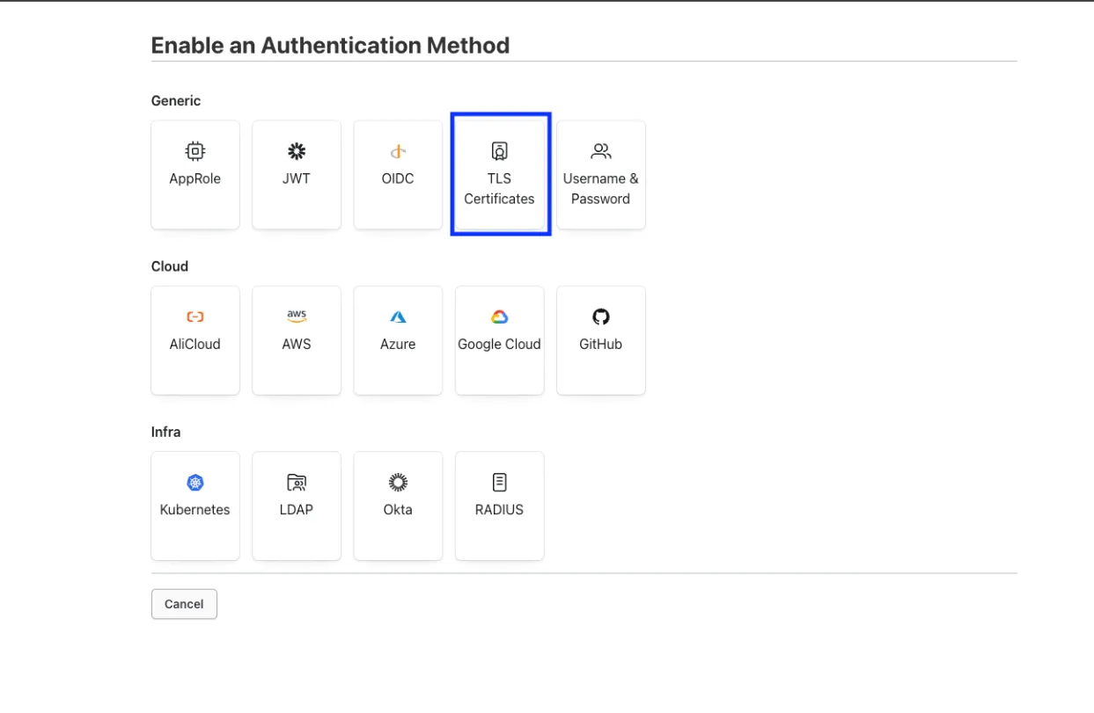
Task: Click the "Infra" section heading
Action: coord(165,432)
